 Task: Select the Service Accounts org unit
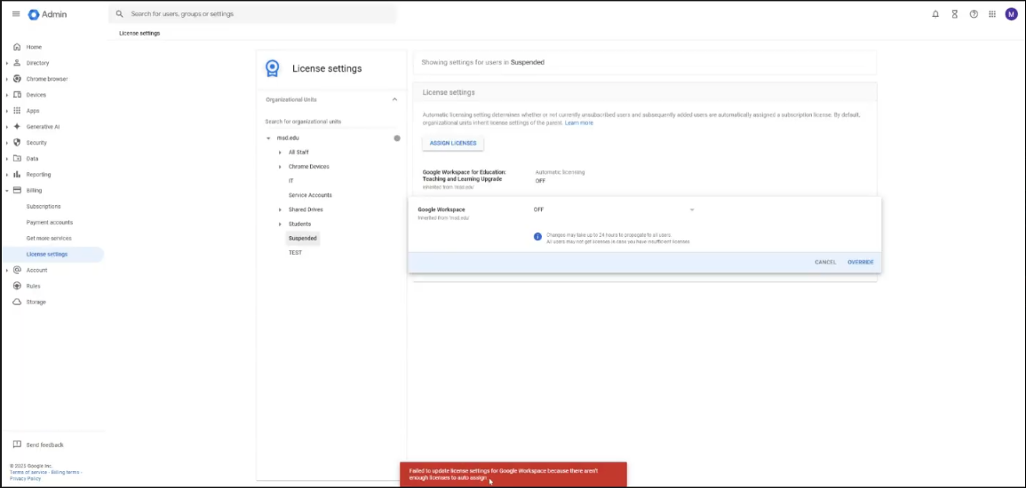click(x=310, y=195)
